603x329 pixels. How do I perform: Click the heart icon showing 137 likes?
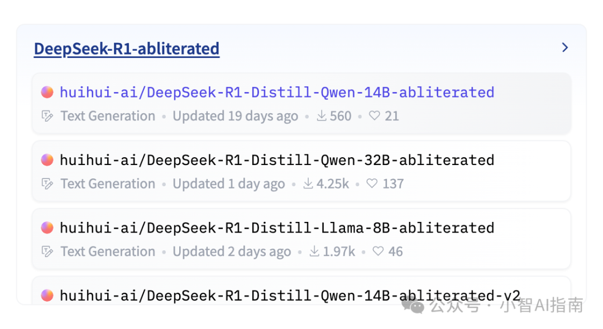click(x=372, y=184)
